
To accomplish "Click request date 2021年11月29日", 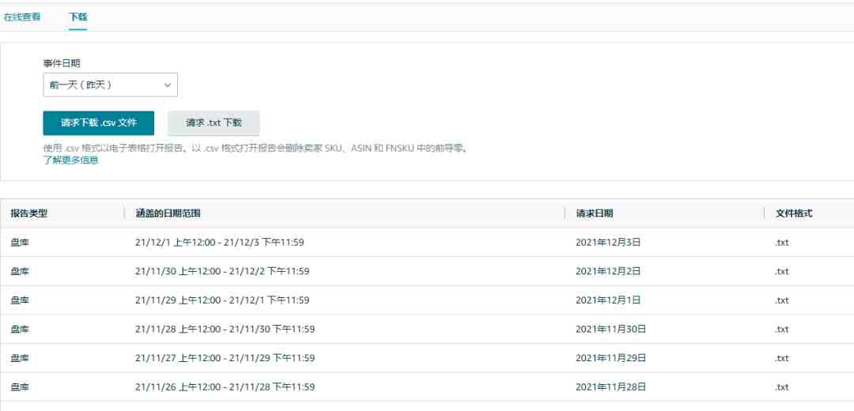I will pyautogui.click(x=610, y=358).
